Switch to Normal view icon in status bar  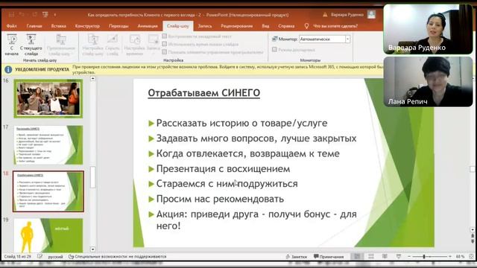click(357, 257)
